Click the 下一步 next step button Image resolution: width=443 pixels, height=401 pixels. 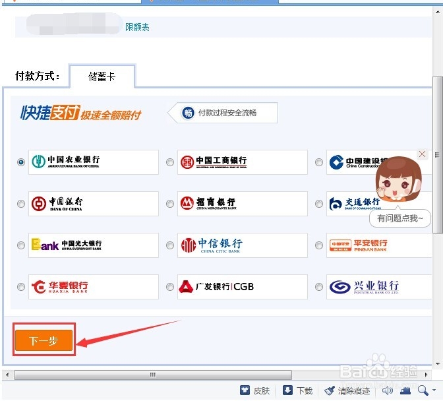pyautogui.click(x=44, y=340)
